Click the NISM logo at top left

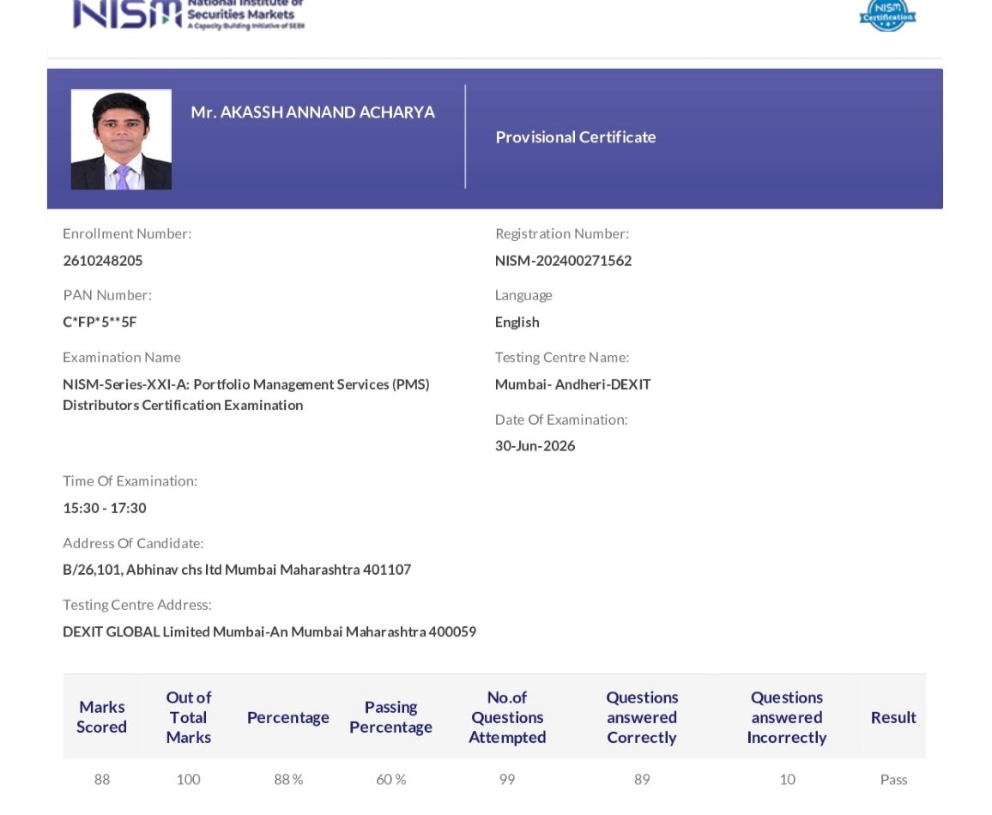pyautogui.click(x=189, y=15)
